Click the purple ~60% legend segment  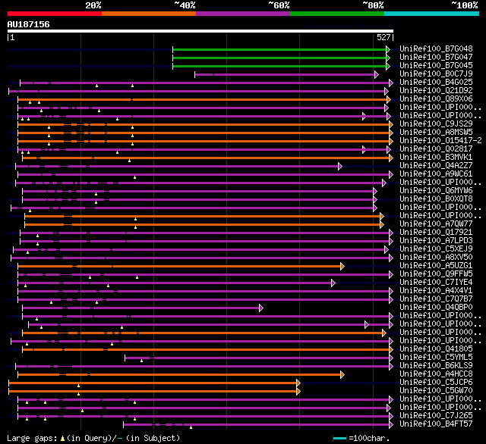[243, 14]
